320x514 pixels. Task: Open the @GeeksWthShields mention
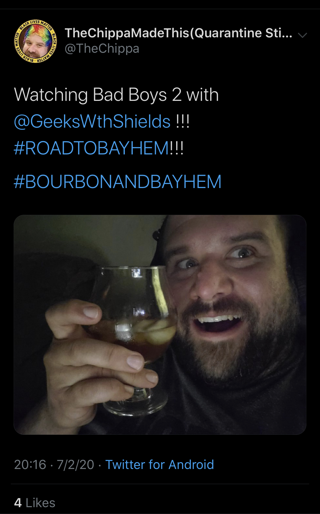[92, 121]
